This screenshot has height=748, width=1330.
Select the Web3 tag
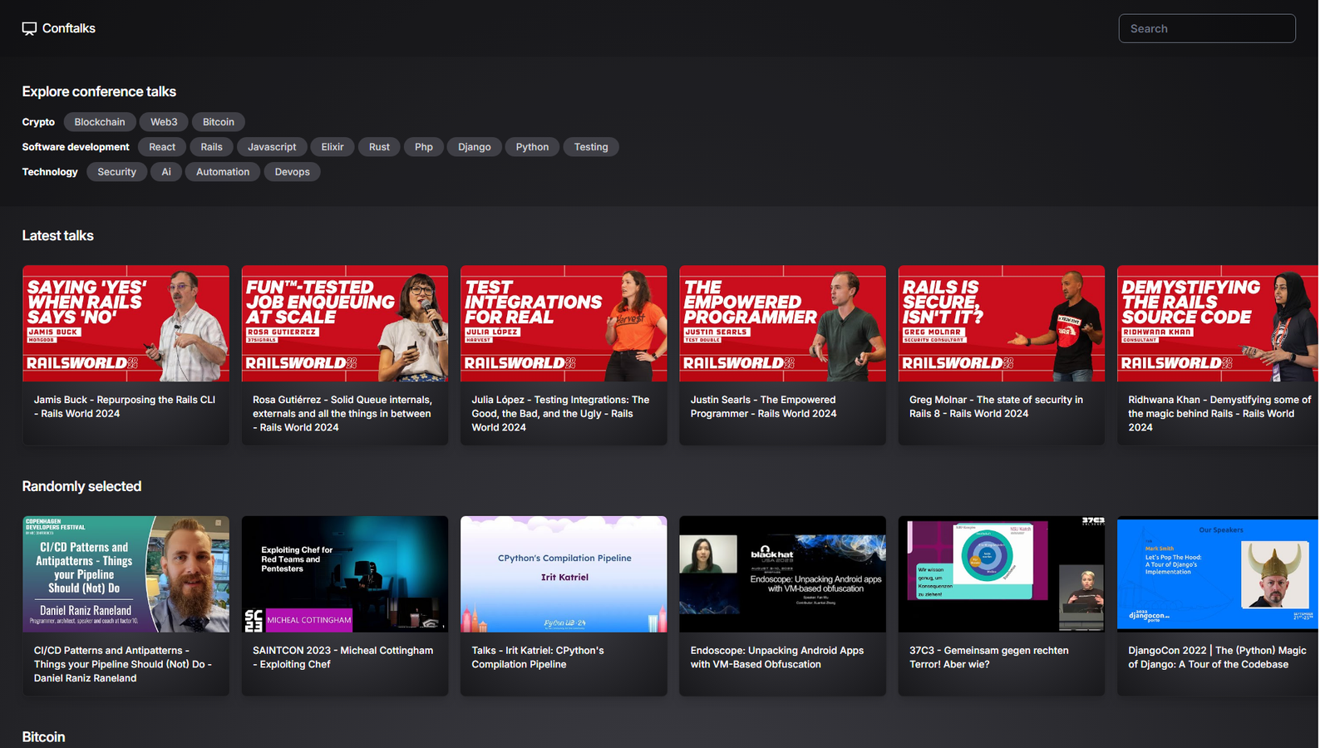coord(164,122)
